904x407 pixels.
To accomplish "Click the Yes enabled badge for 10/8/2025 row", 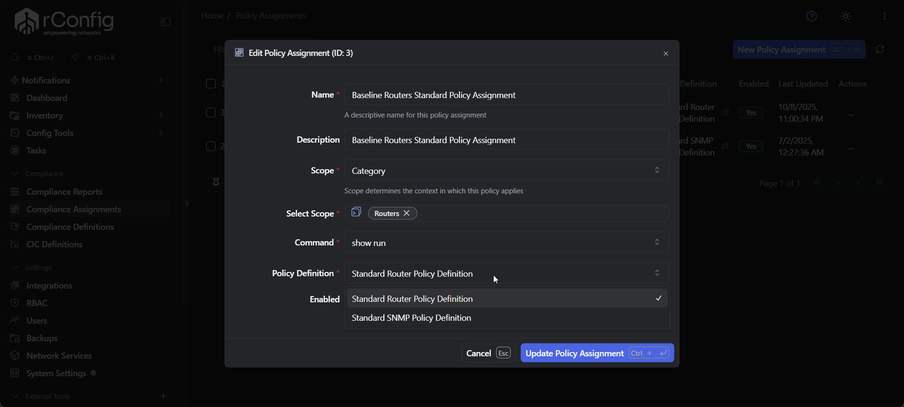I will 751,113.
